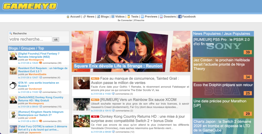262x134 pixels.
Task: Click the medal icon beside Tests
Action: pyautogui.click(x=129, y=17)
